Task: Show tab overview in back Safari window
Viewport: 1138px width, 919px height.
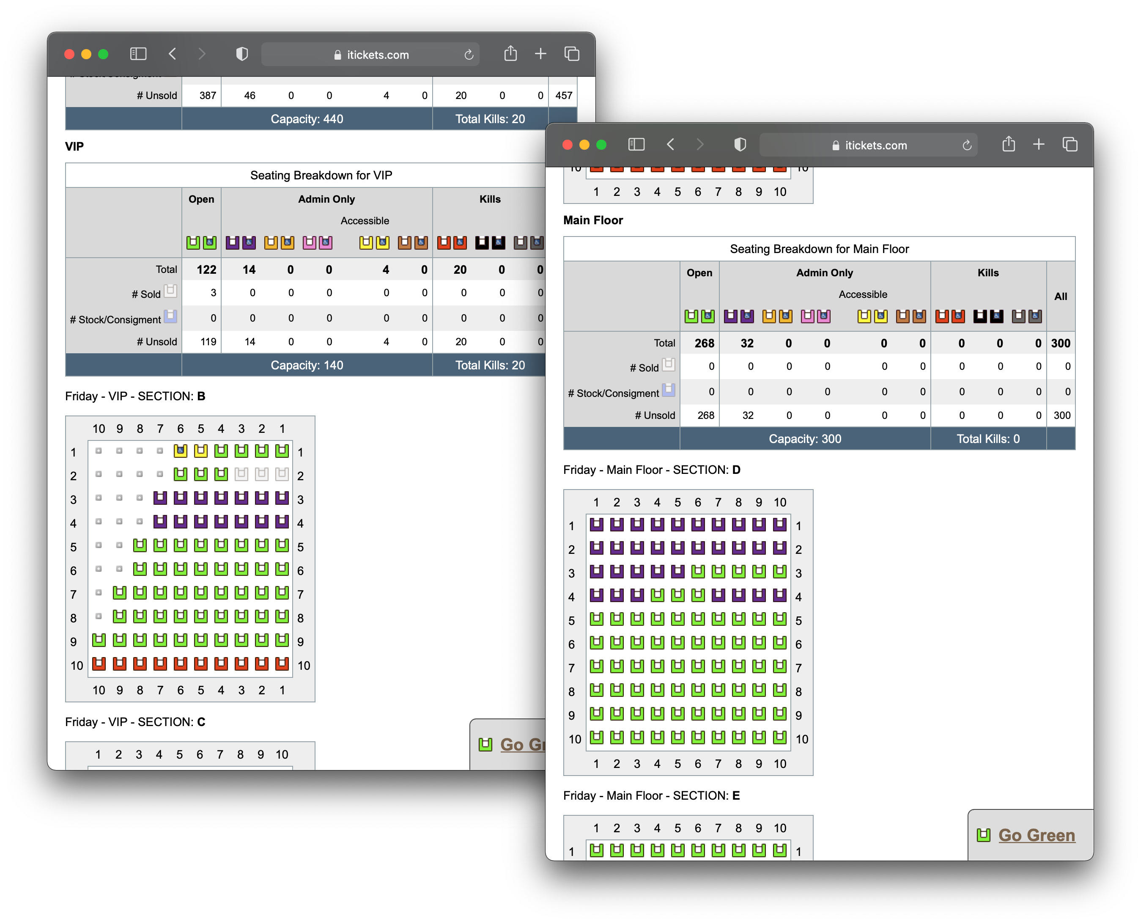Action: (571, 54)
